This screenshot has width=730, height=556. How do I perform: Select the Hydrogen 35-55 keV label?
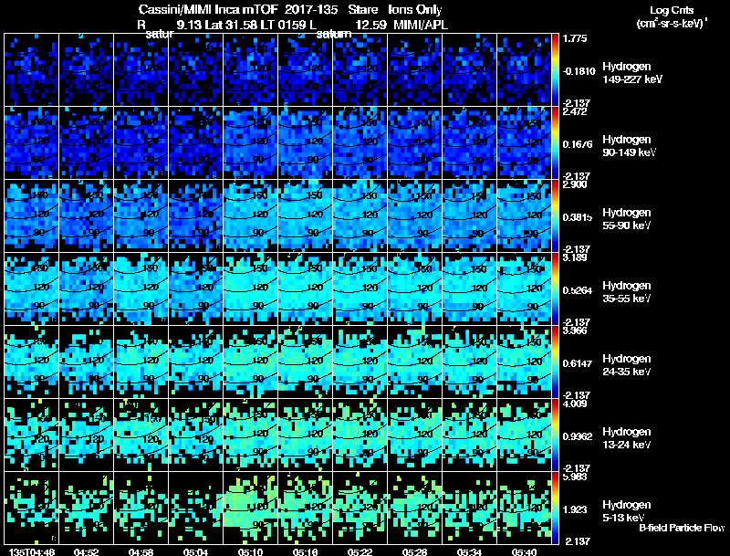(x=626, y=292)
